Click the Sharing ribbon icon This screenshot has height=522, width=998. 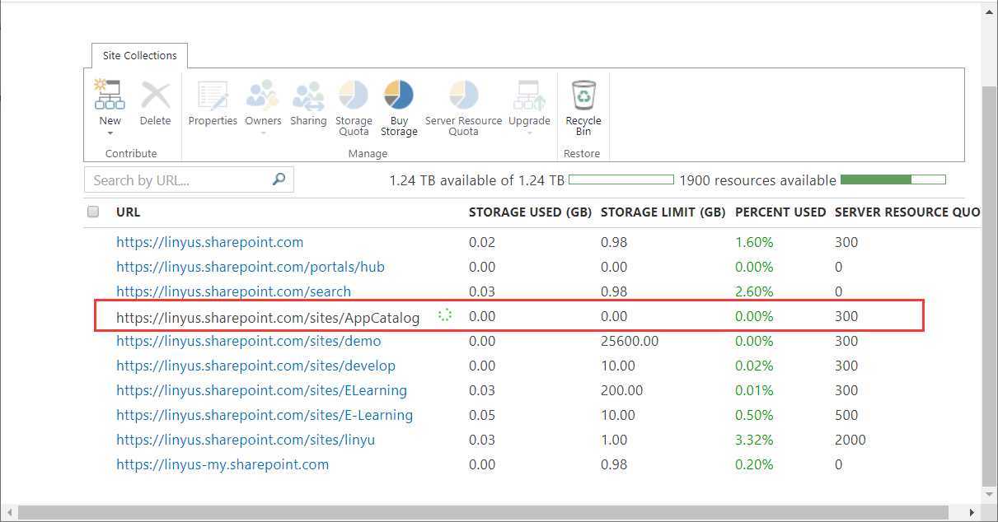(x=308, y=95)
